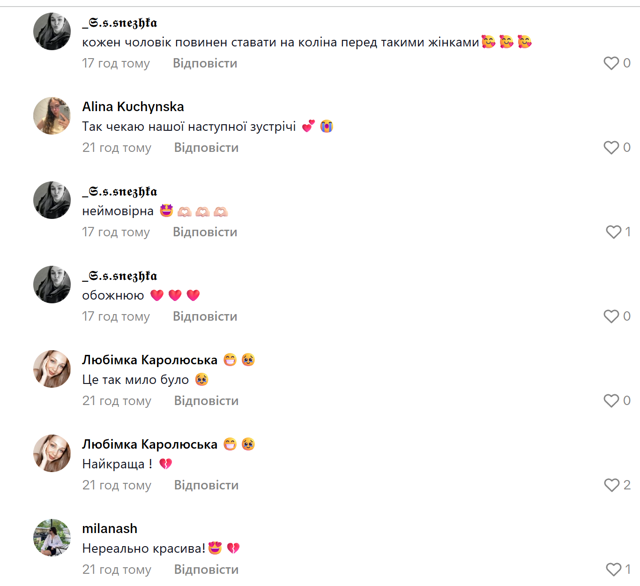The image size is (640, 586).
Task: Reply to "Це так мило було"
Action: [x=206, y=401]
